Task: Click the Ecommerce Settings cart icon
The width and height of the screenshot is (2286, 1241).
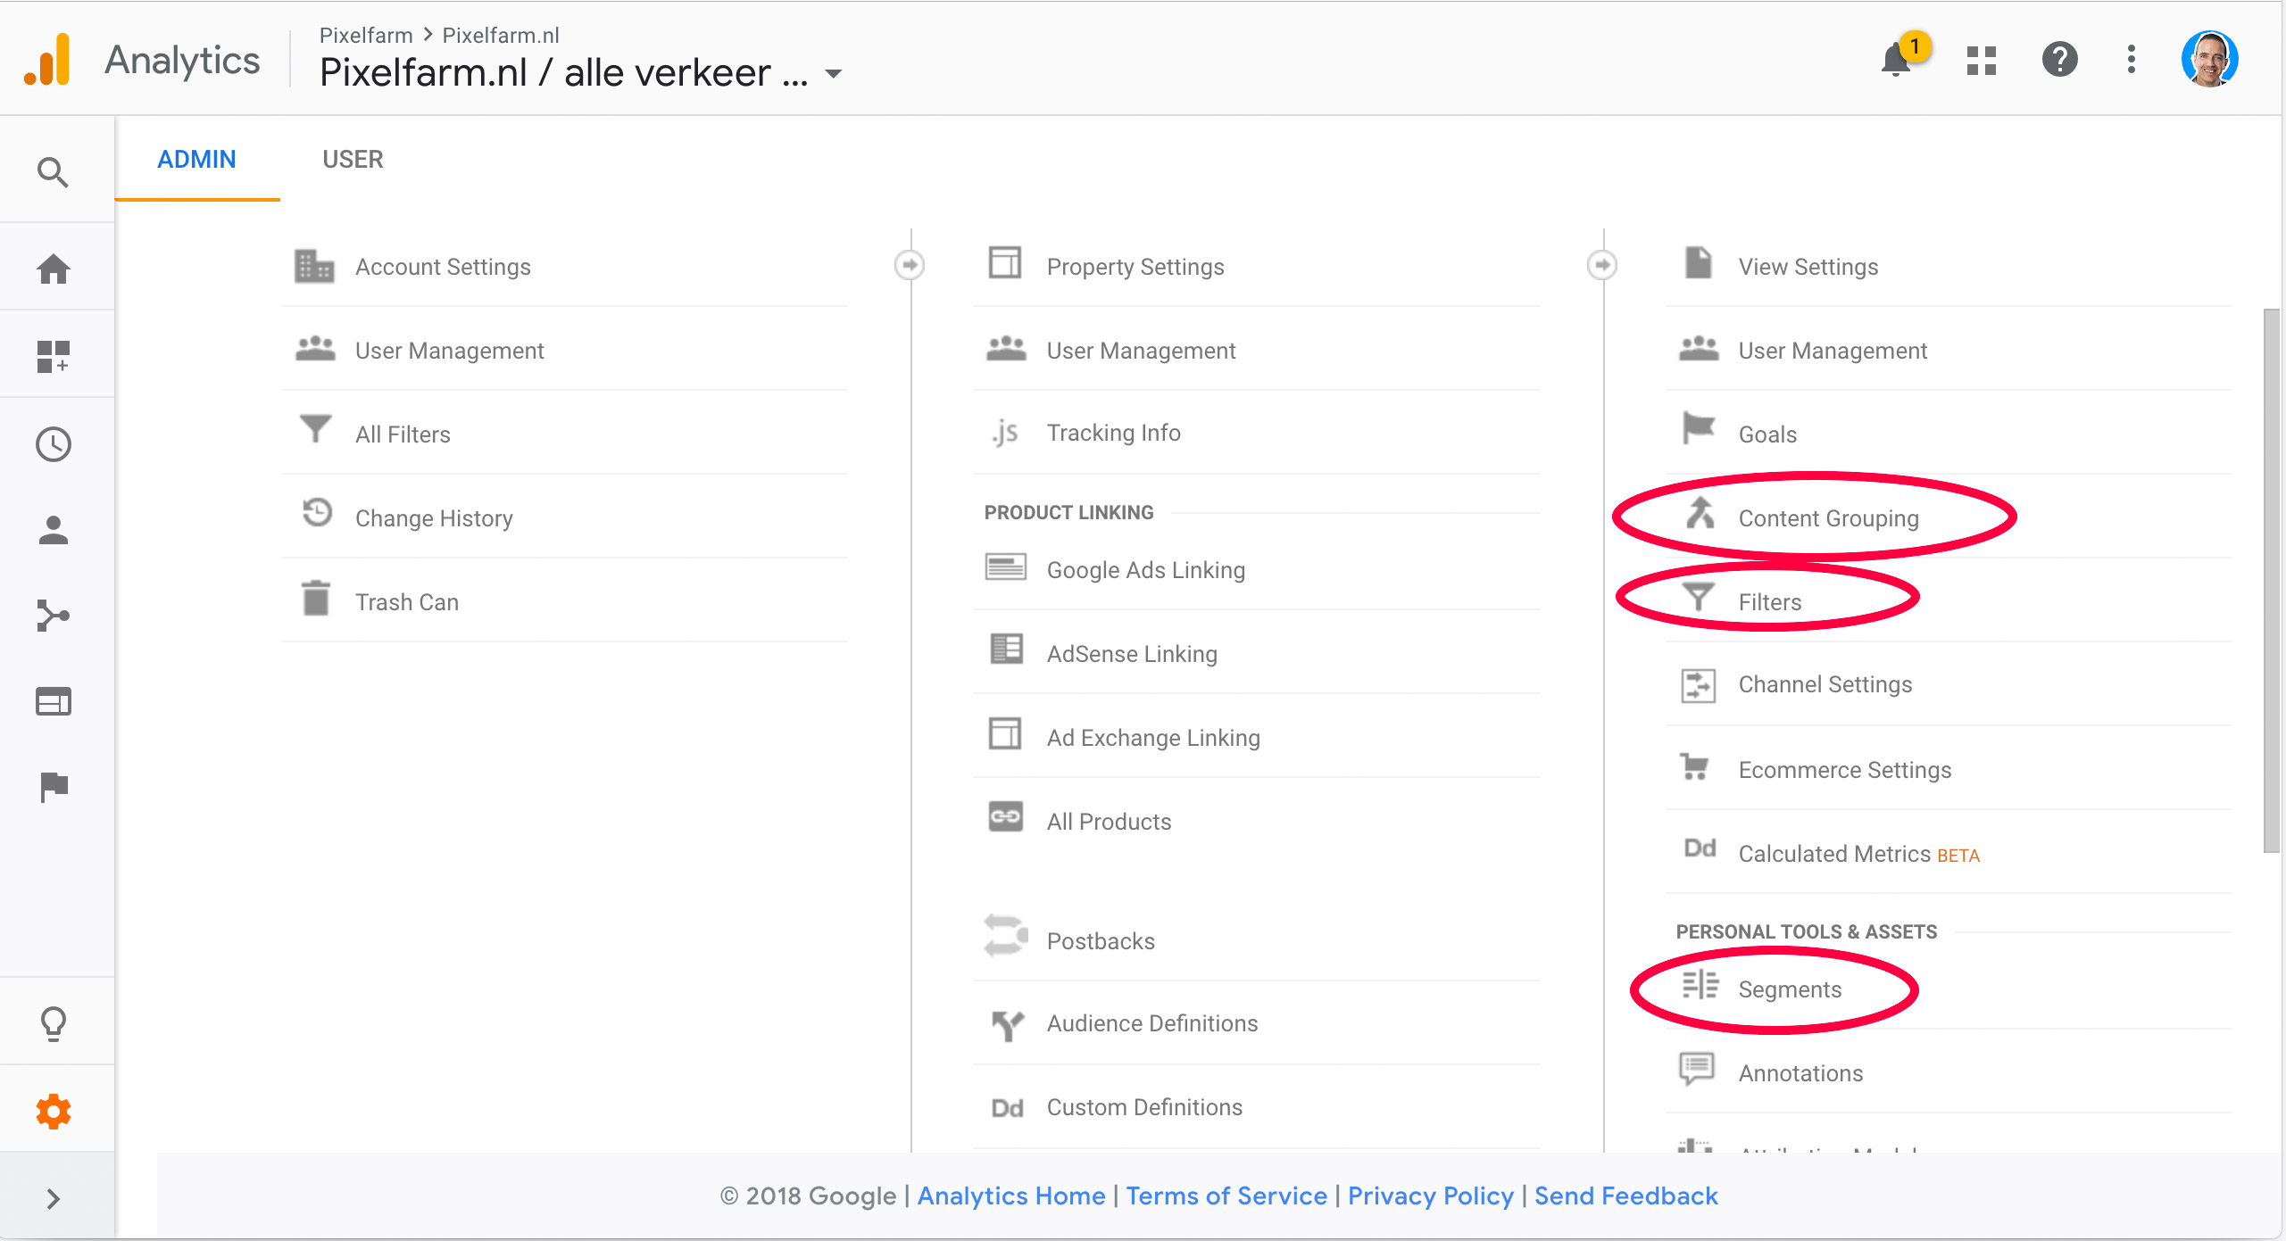Action: point(1694,766)
